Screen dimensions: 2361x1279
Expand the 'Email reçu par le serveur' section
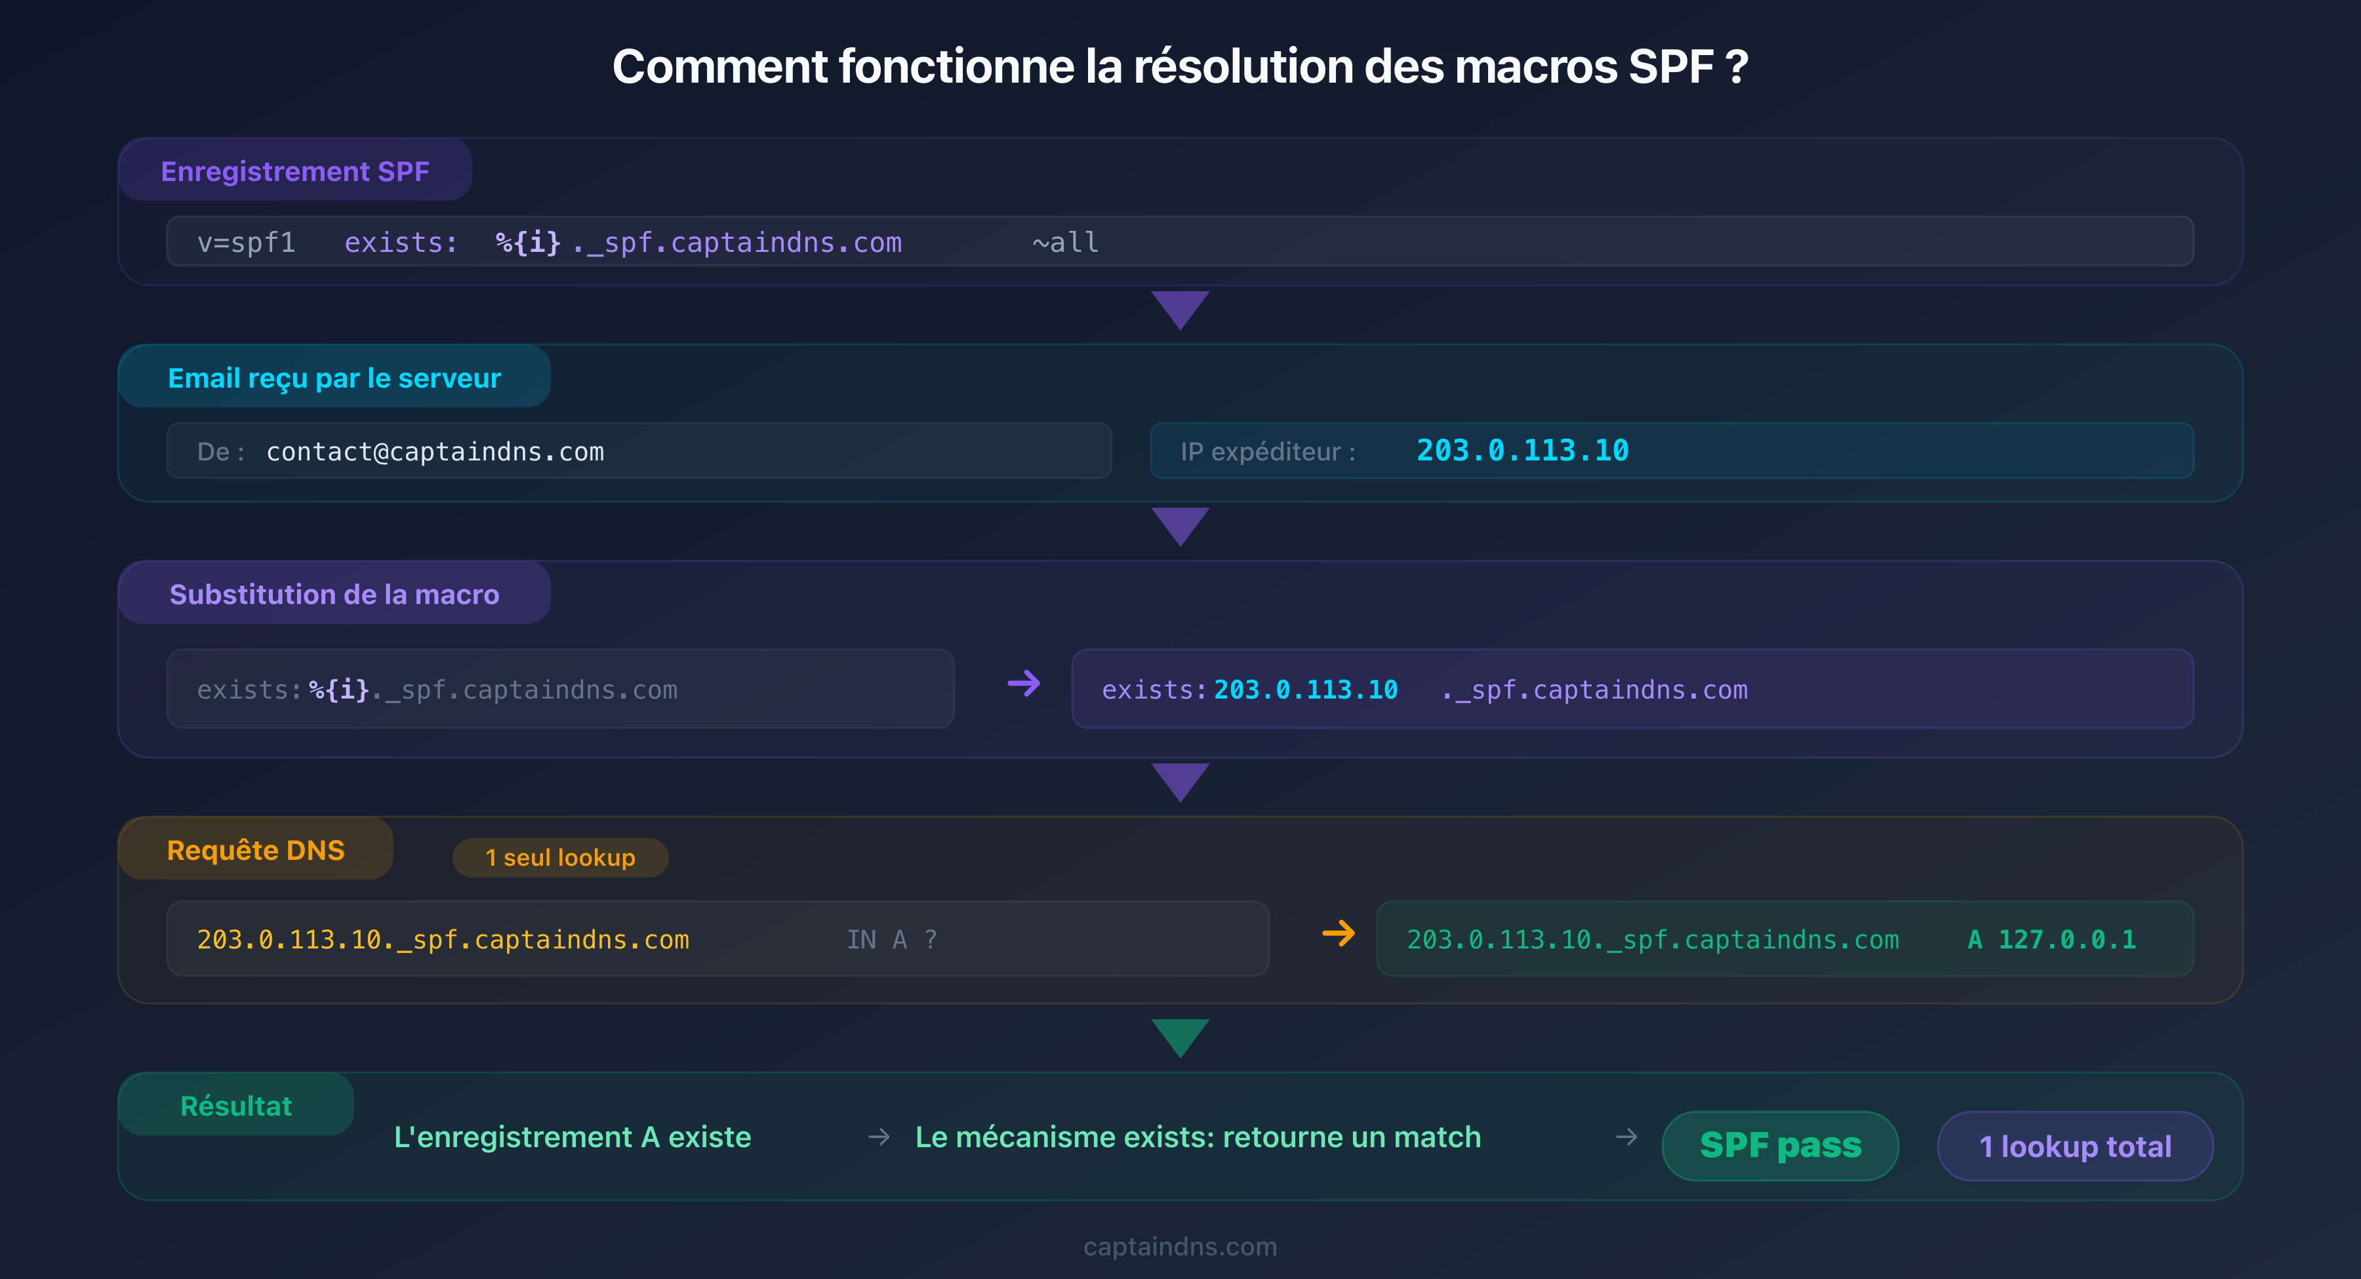click(334, 376)
